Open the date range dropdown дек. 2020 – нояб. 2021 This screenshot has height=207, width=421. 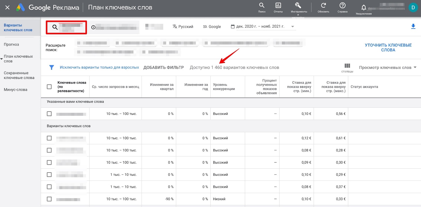263,27
